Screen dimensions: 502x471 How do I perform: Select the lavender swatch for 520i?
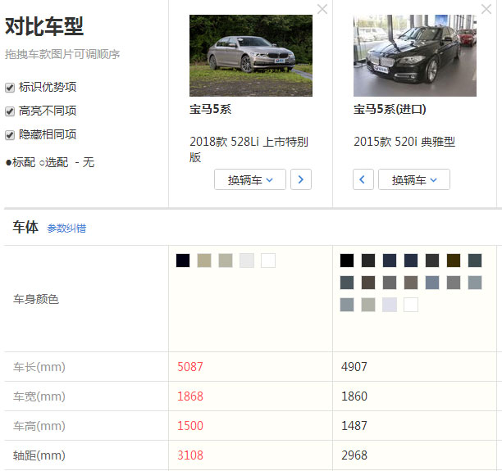(390, 305)
